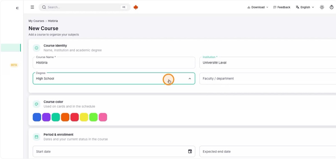This screenshot has height=159, width=336.
Task: Select the yellow course color
Action: click(84, 117)
